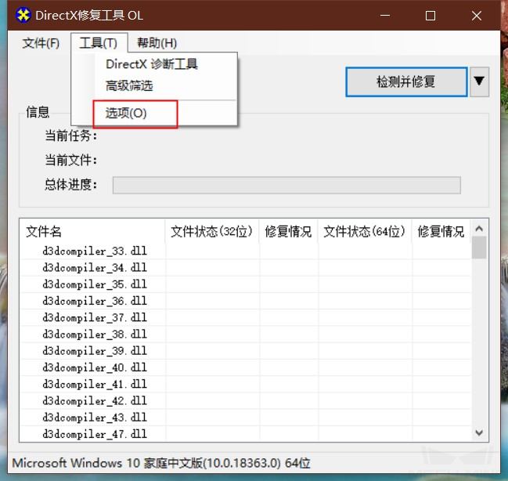
Task: Open the 文件(F) menu
Action: [41, 43]
